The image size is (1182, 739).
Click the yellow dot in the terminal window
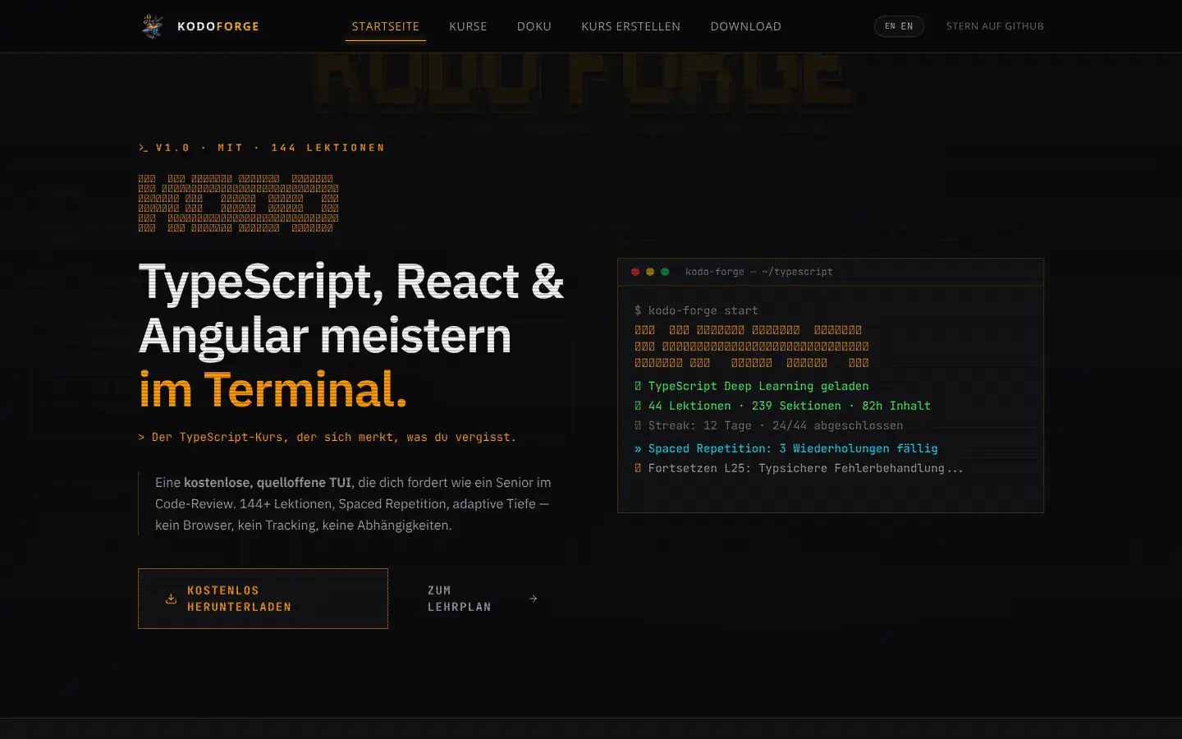click(650, 272)
